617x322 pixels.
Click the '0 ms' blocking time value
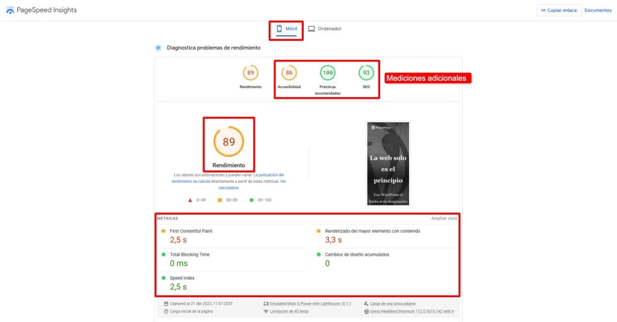pyautogui.click(x=178, y=264)
